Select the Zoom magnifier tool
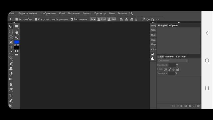This screenshot has height=120, width=213. click(17, 37)
